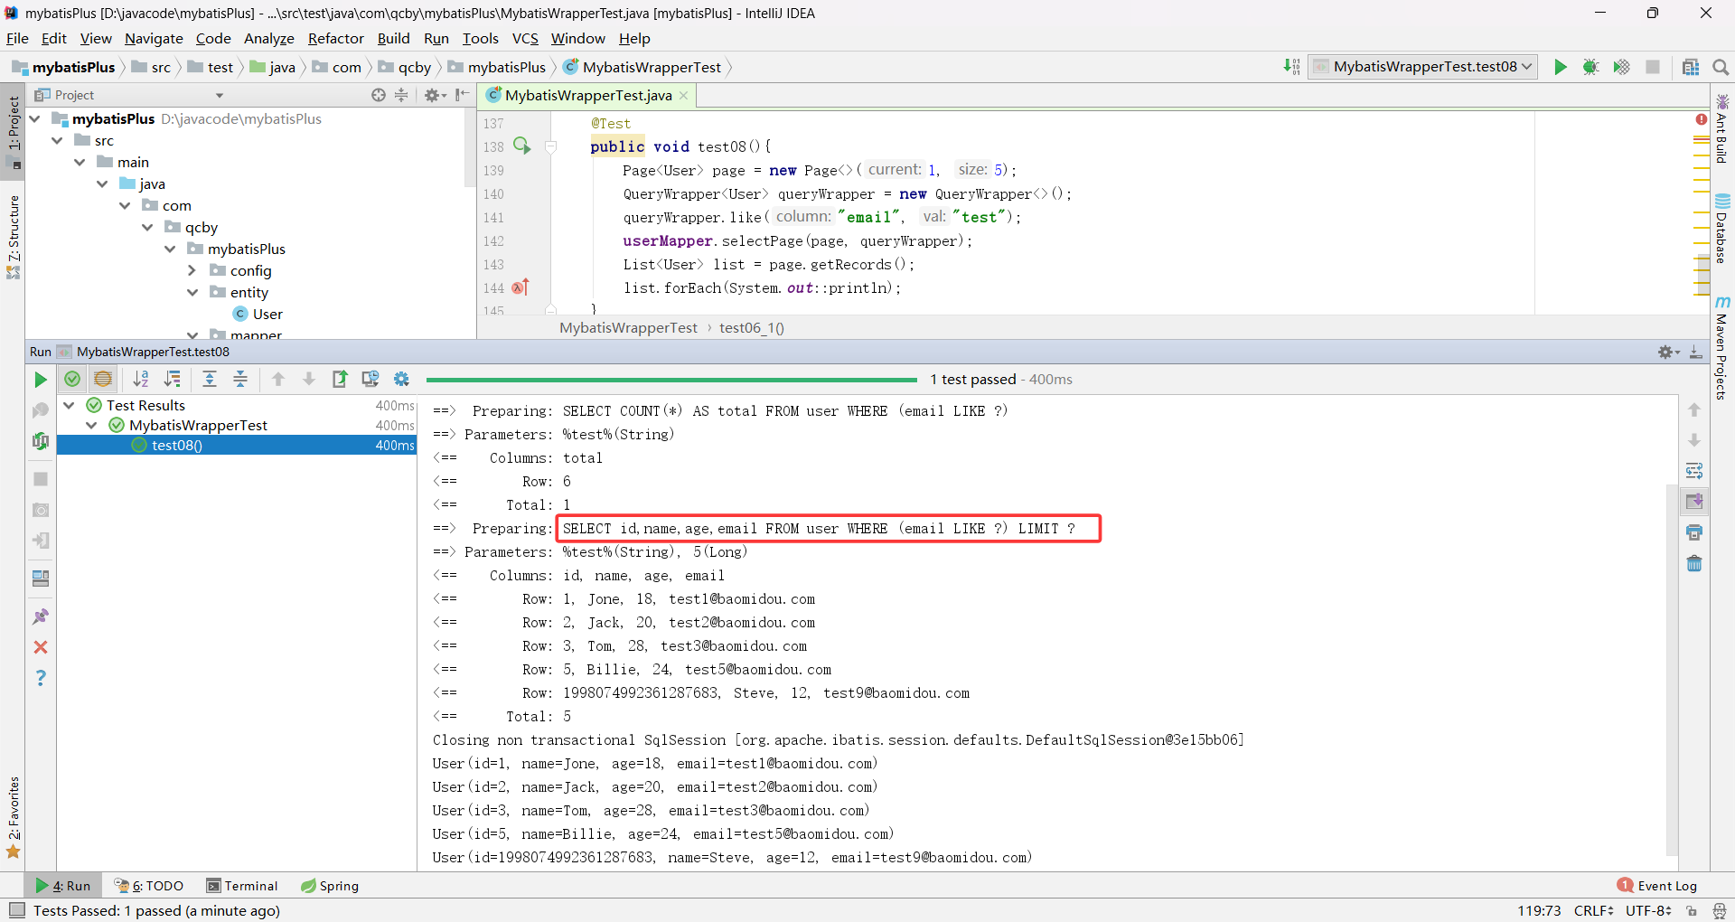Click Restore Layout icon in Run sidebar
This screenshot has width=1735, height=922.
(x=41, y=579)
